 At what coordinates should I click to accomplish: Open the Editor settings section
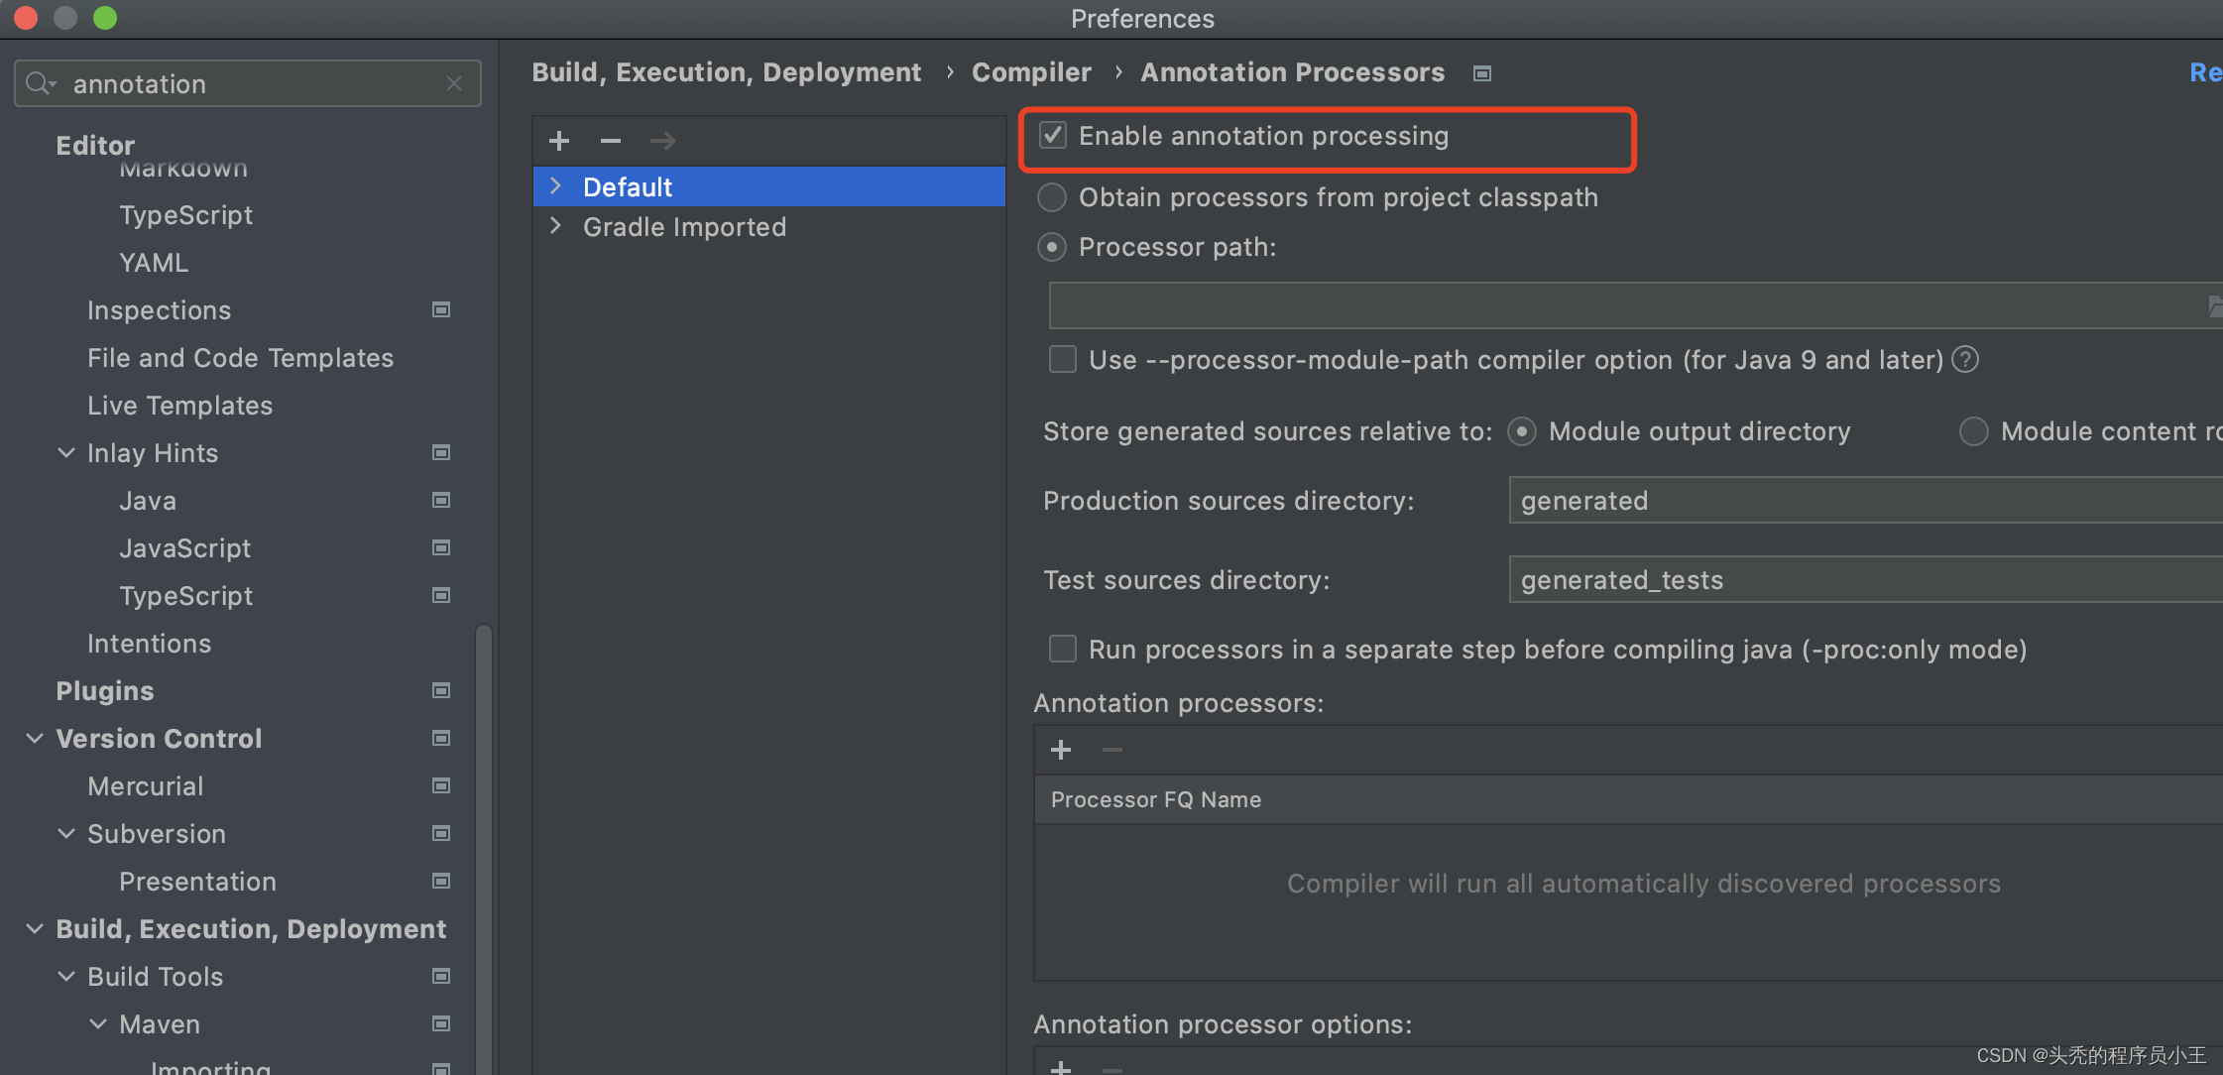pyautogui.click(x=95, y=146)
